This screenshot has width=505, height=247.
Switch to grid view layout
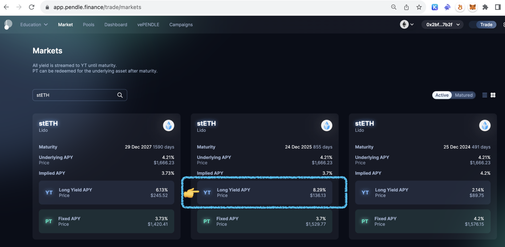coord(493,95)
